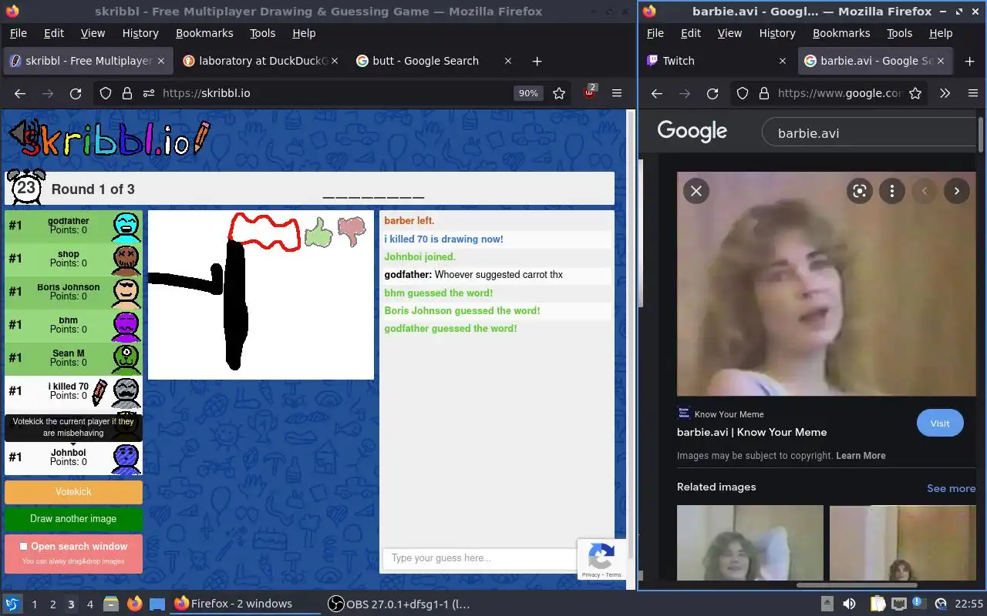The height and width of the screenshot is (616, 987).
Task: Open new tab in Google window
Action: point(970,61)
